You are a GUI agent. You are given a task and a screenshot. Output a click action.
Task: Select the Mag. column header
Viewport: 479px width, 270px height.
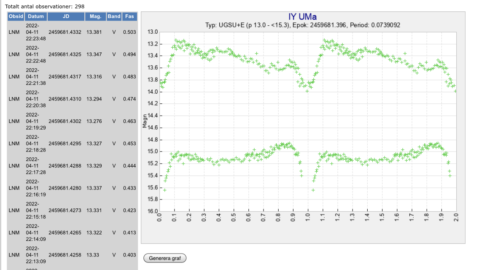[x=95, y=16]
